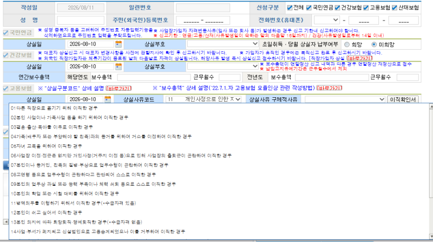
Task: Click the last 전화번호 input field
Action: pyautogui.click(x=403, y=20)
